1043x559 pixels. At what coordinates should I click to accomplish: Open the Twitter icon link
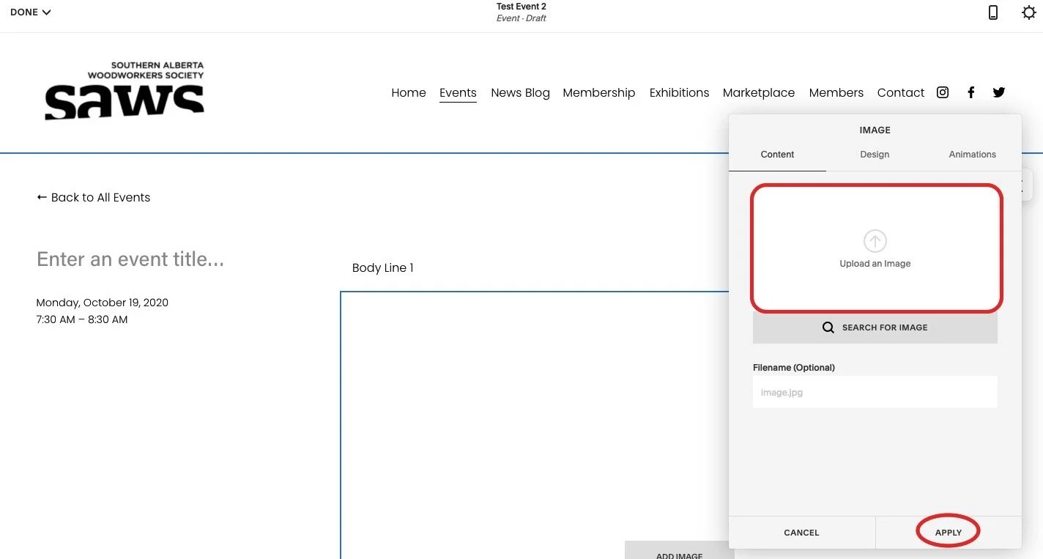pyautogui.click(x=999, y=92)
